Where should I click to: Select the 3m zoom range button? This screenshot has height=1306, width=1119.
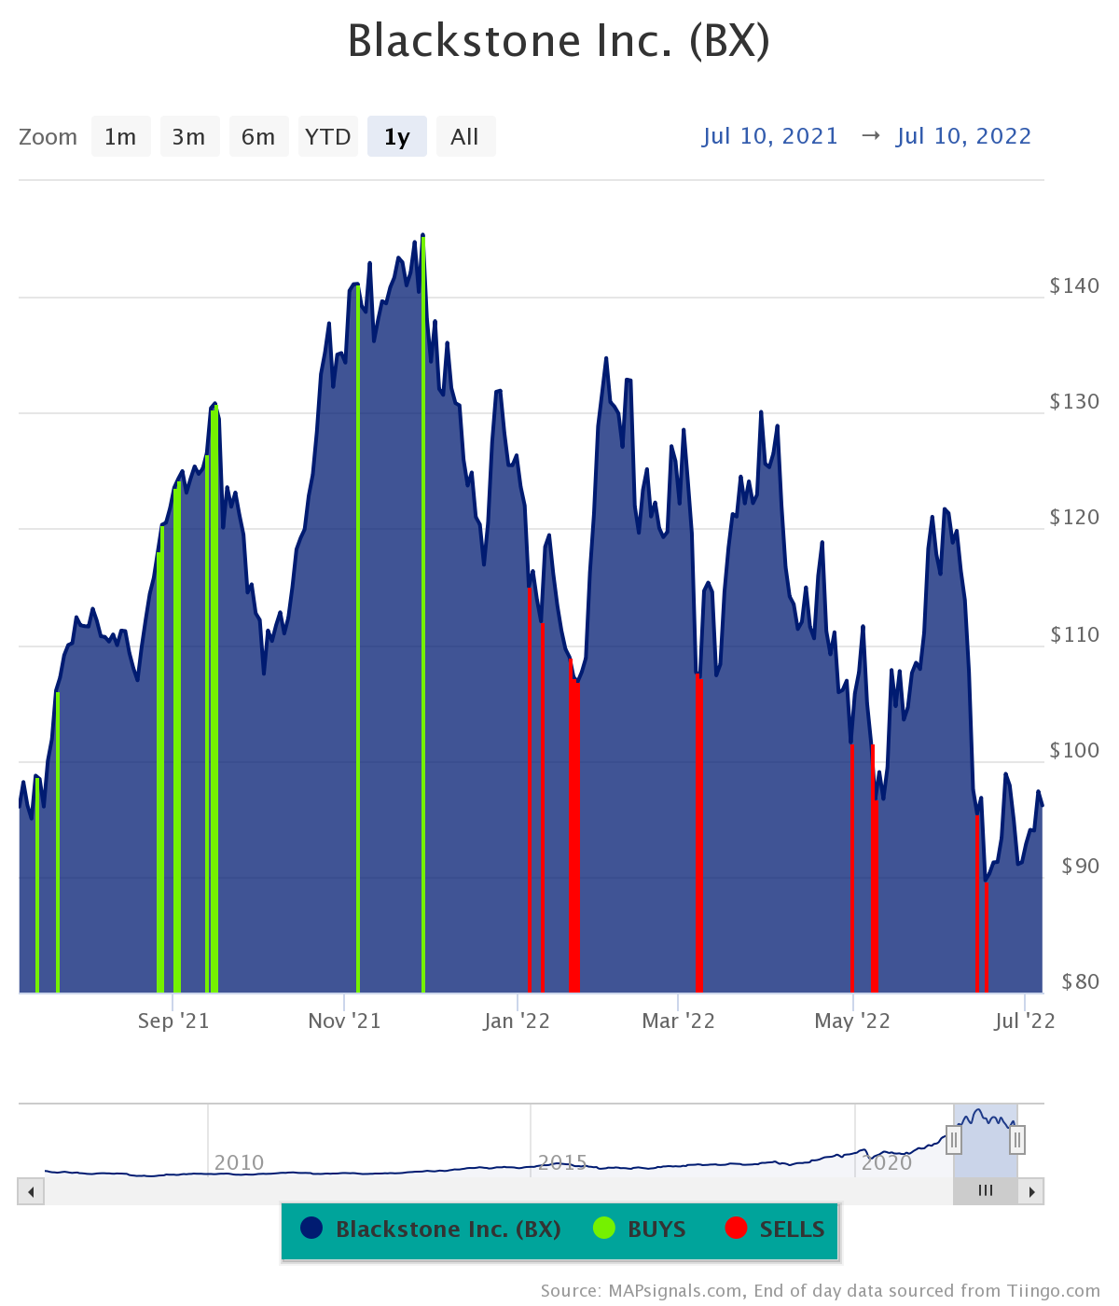coord(189,137)
